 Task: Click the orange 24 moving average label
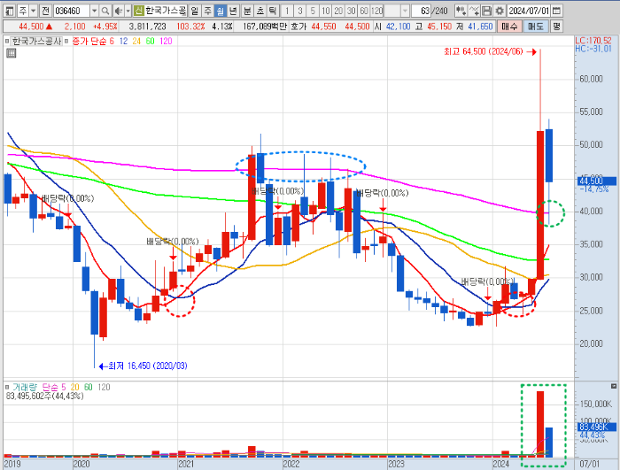pyautogui.click(x=136, y=41)
